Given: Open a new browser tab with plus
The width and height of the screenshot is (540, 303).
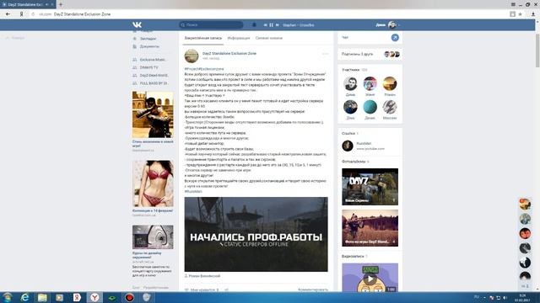Looking at the screenshot, I should 61,4.
